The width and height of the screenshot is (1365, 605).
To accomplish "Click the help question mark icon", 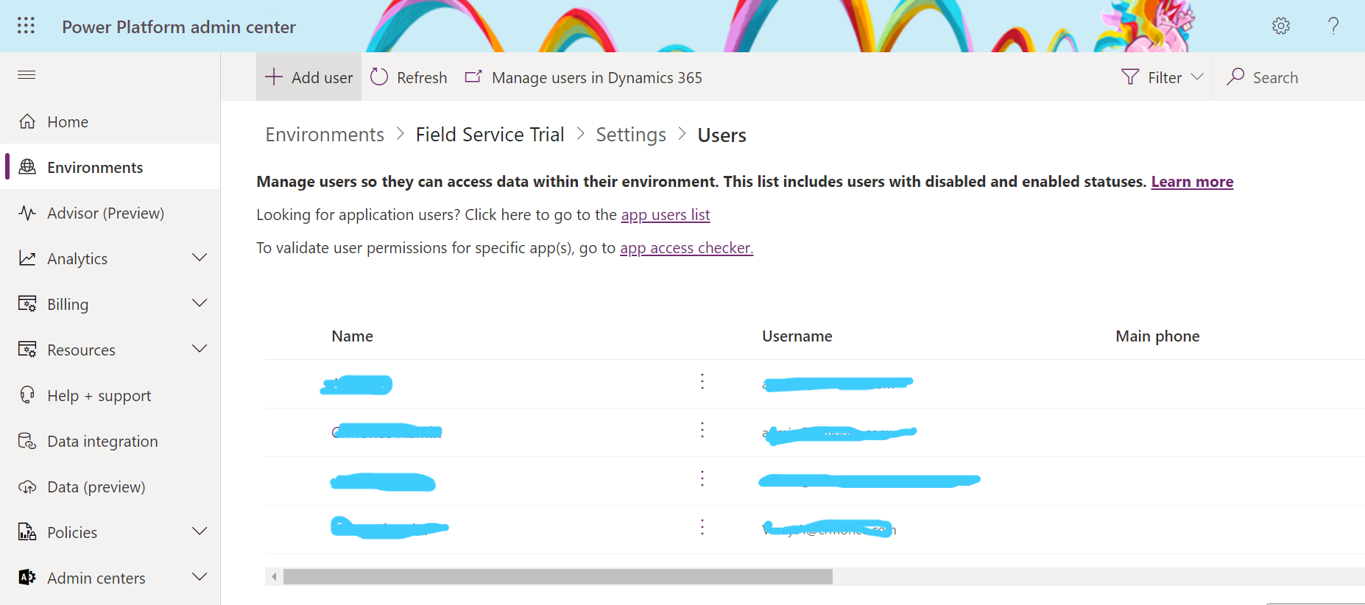I will coord(1333,26).
